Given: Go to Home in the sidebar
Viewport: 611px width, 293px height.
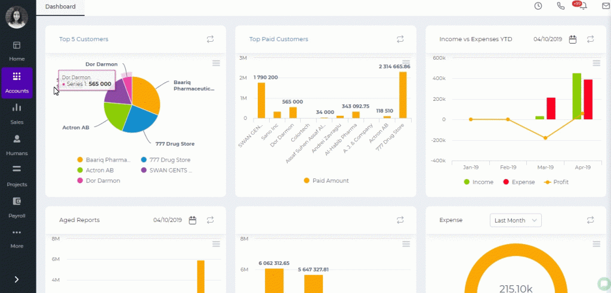Looking at the screenshot, I should pos(17,51).
